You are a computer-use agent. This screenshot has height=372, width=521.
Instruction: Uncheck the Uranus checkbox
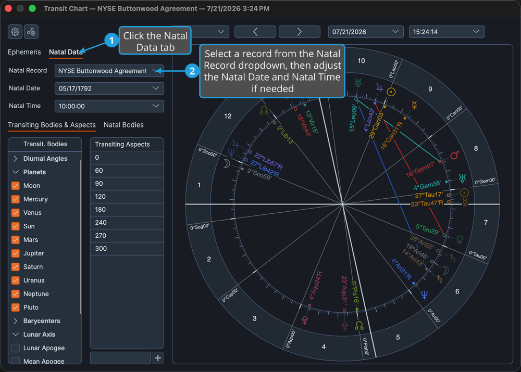click(15, 280)
